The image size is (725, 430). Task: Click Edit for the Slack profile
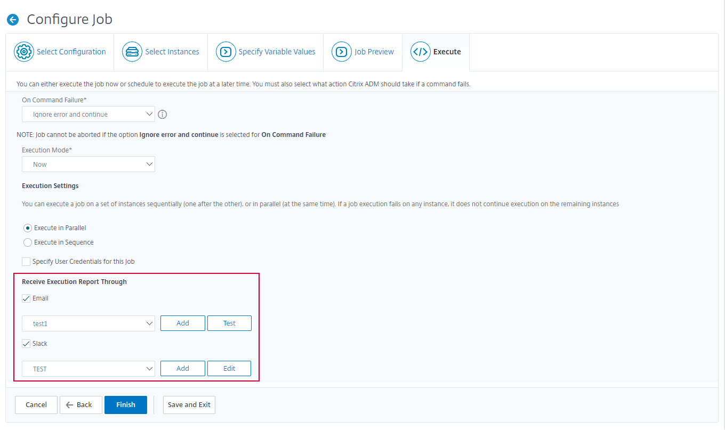[229, 369]
